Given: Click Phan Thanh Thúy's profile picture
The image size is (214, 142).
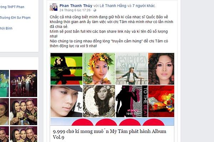Looking at the screenshot, I should click(53, 7).
